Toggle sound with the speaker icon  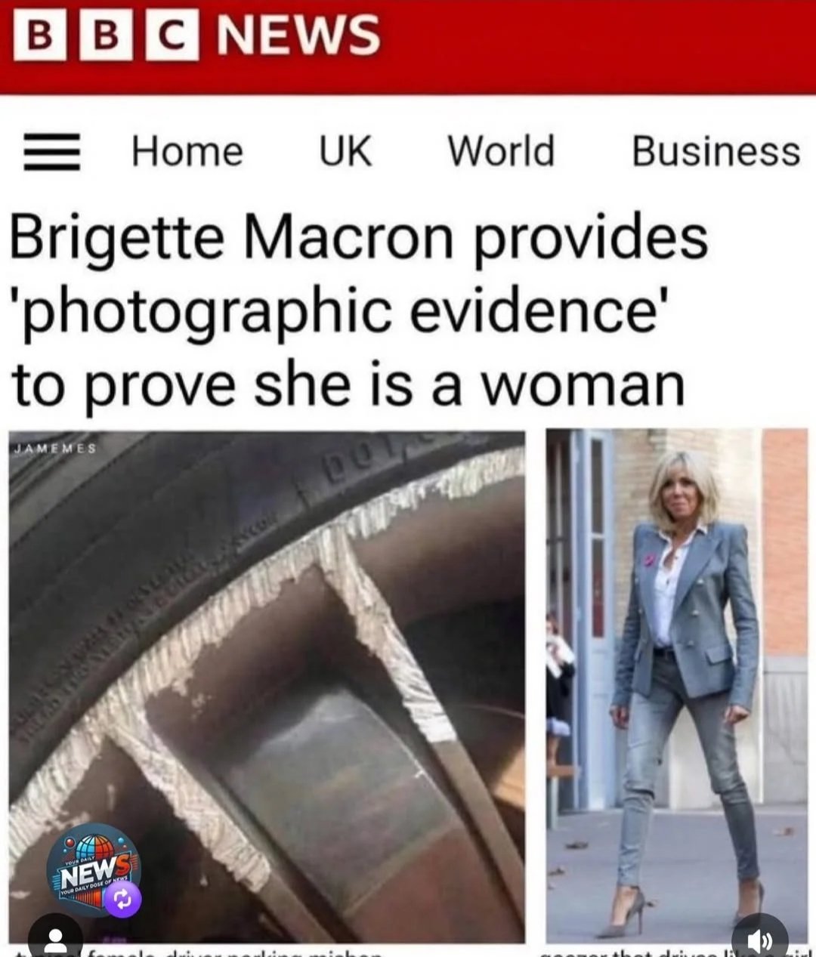tap(760, 937)
